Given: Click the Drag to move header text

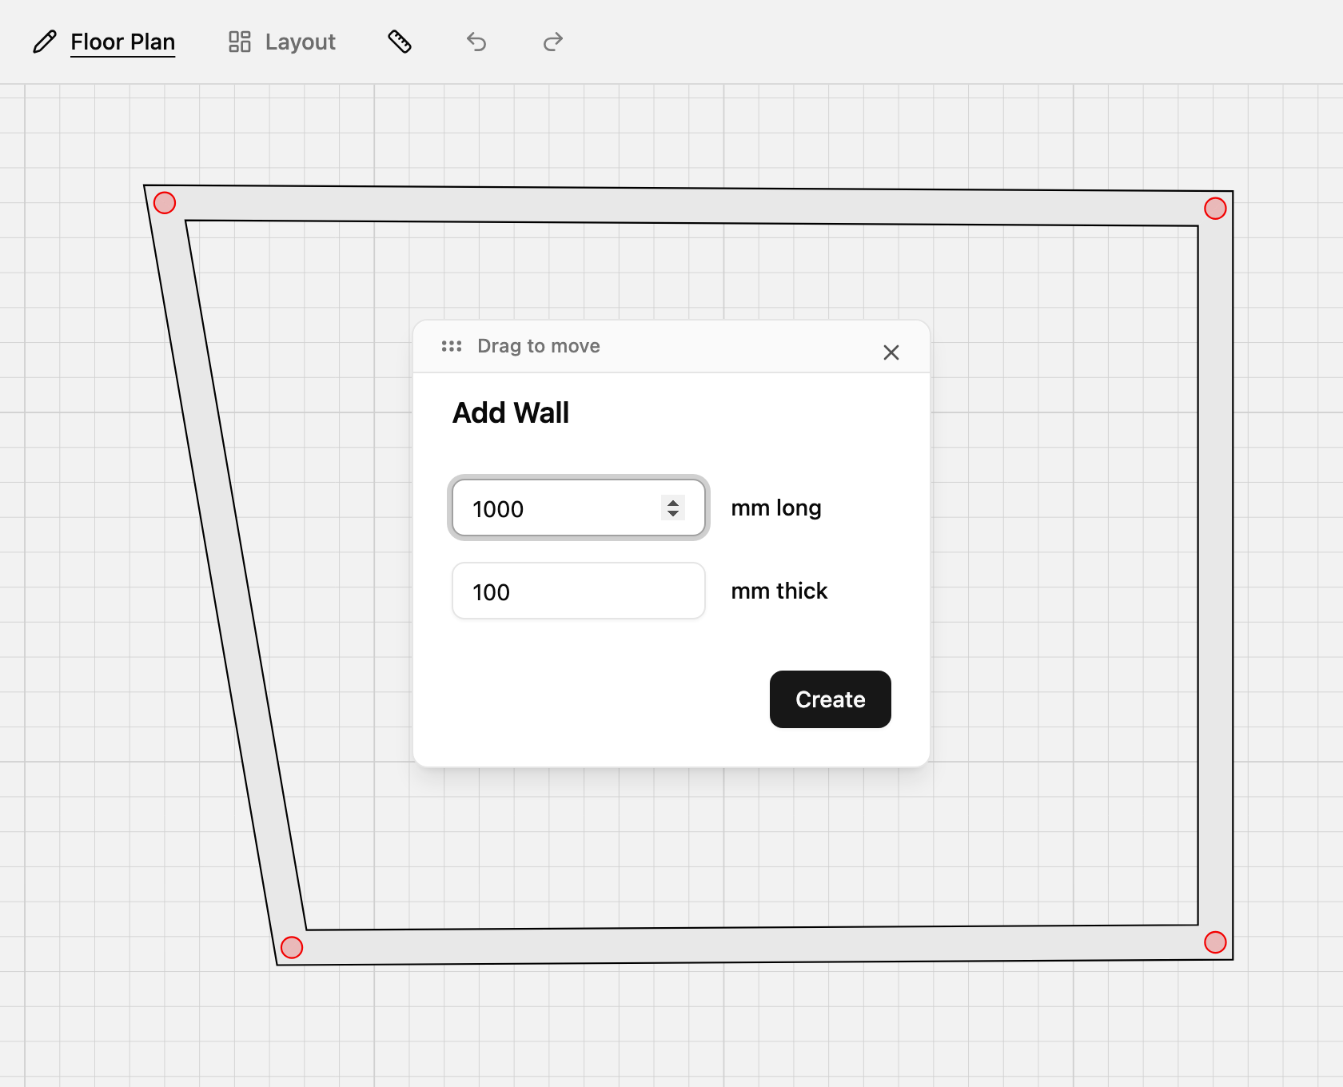Looking at the screenshot, I should click(x=539, y=346).
